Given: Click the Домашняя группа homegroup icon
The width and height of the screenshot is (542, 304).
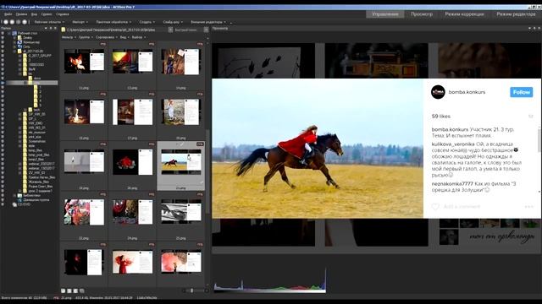Looking at the screenshot, I should pyautogui.click(x=19, y=200).
